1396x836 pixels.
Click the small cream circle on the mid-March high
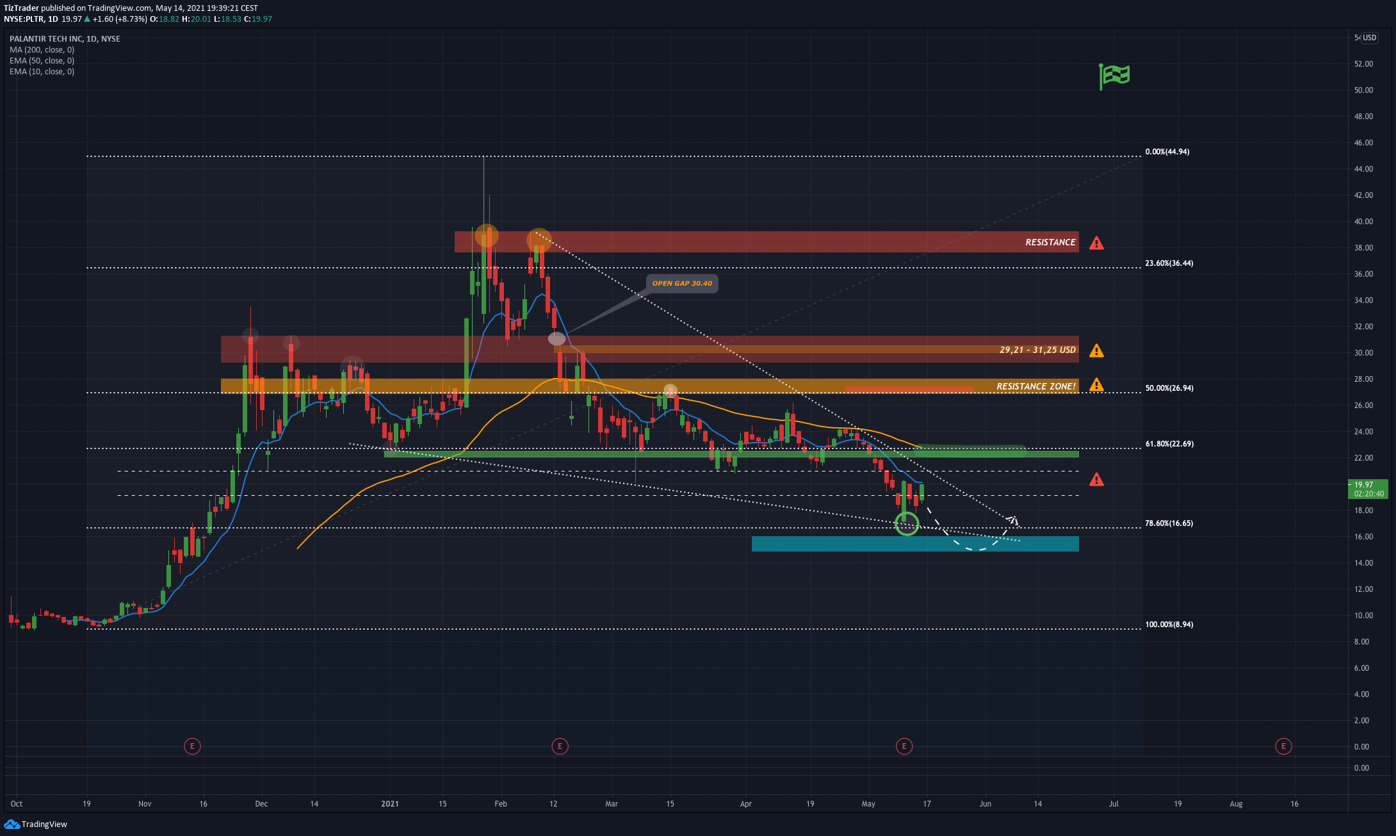670,390
